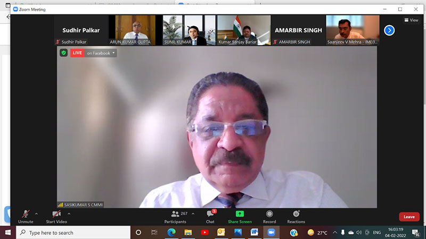Expand audio options arrow beside Unmute
The image size is (426, 239).
point(36,214)
